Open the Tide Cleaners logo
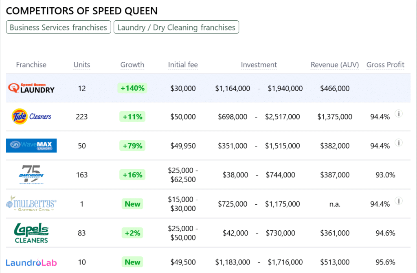 tap(31, 116)
